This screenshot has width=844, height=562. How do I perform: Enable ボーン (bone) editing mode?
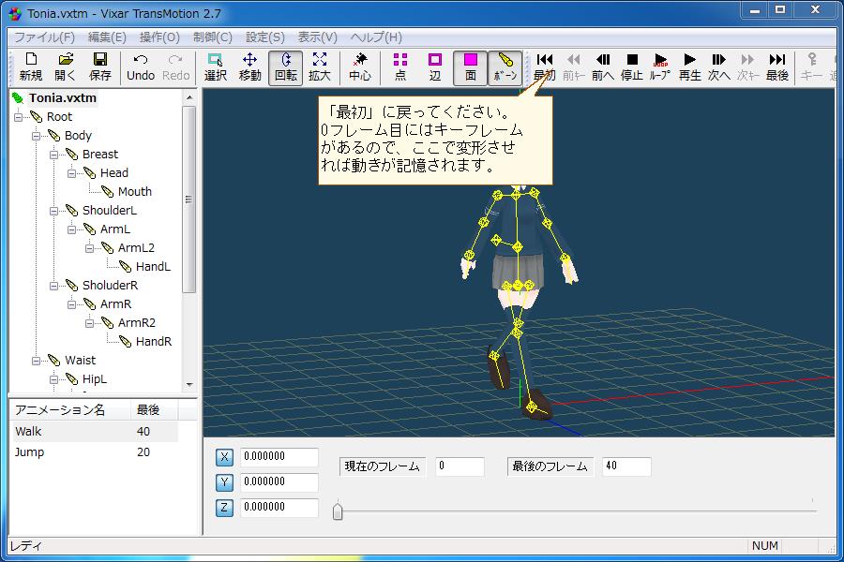506,66
